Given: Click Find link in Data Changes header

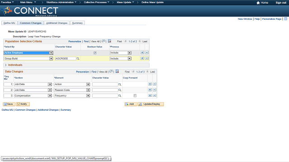Looking at the screenshot, I should pyautogui.click(x=94, y=72).
